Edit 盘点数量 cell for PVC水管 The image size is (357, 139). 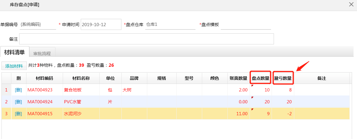(x=261, y=102)
